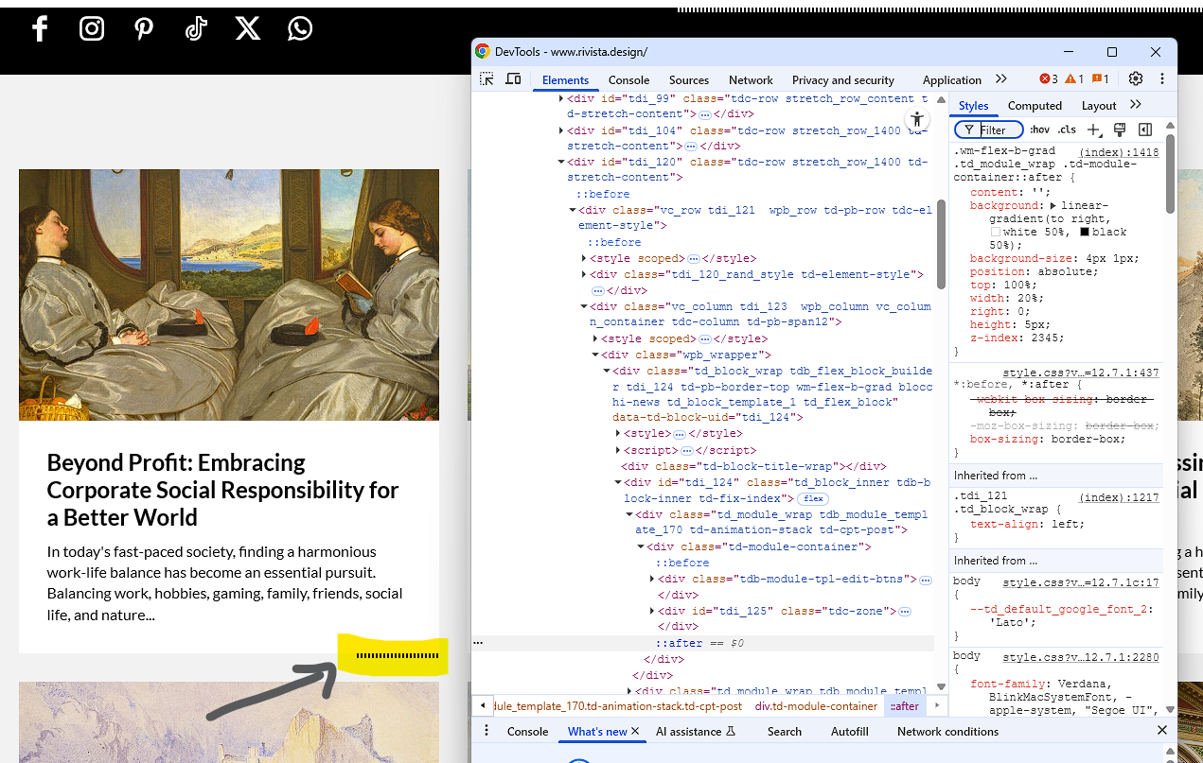Image resolution: width=1203 pixels, height=763 pixels.
Task: Open AI assistance drawer tab
Action: (696, 731)
